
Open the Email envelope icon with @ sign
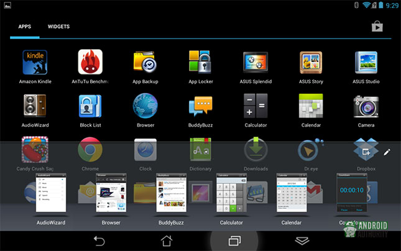click(87, 192)
